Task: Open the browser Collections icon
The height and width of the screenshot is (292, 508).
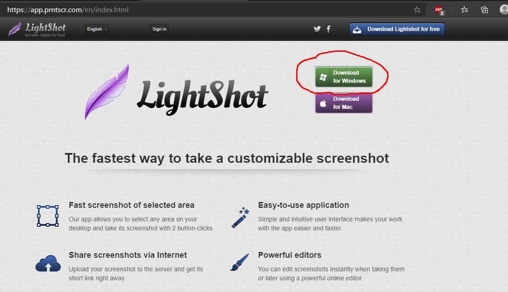Action: pos(485,9)
